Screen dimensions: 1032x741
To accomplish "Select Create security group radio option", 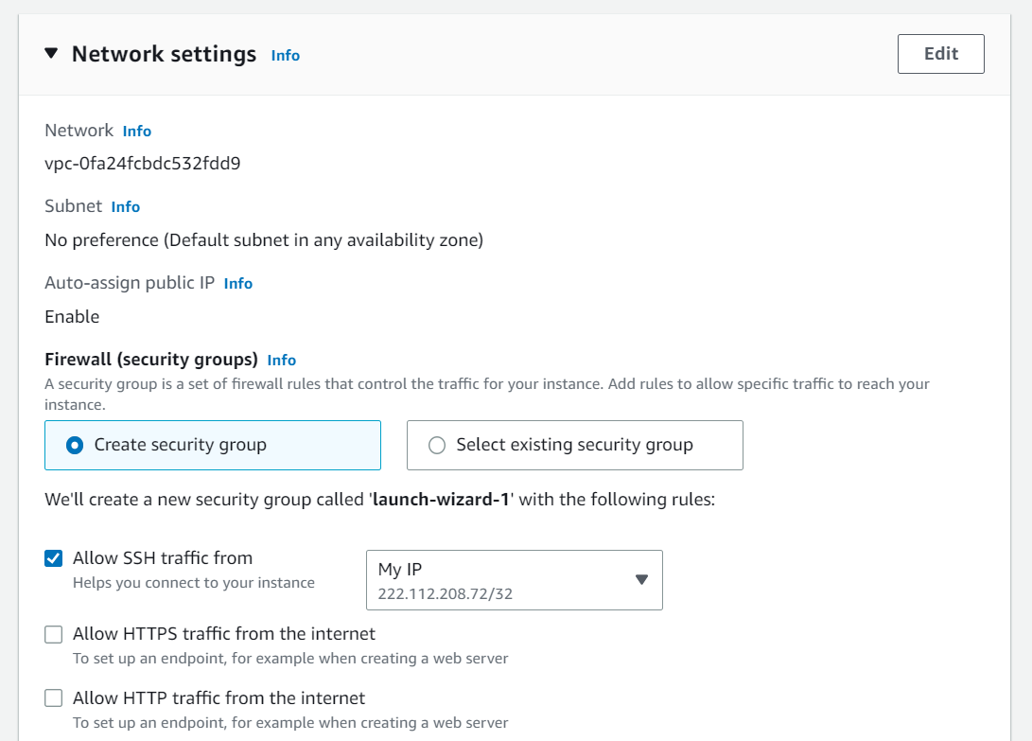I will tap(213, 445).
